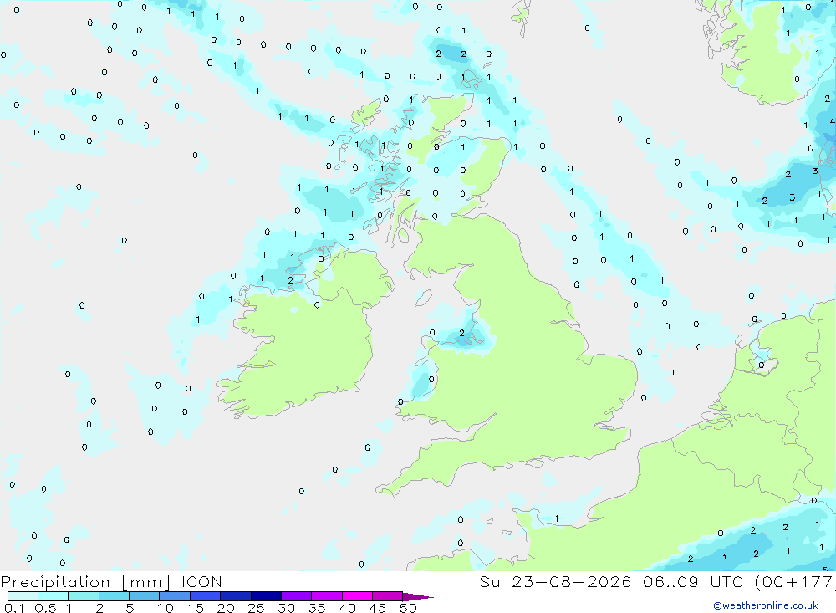Choose the 2–5 mm legend swatch
The image size is (836, 613).
114,596
